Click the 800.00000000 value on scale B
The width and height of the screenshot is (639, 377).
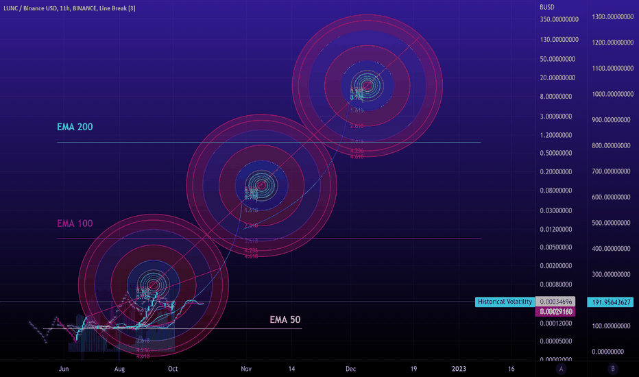coord(611,145)
